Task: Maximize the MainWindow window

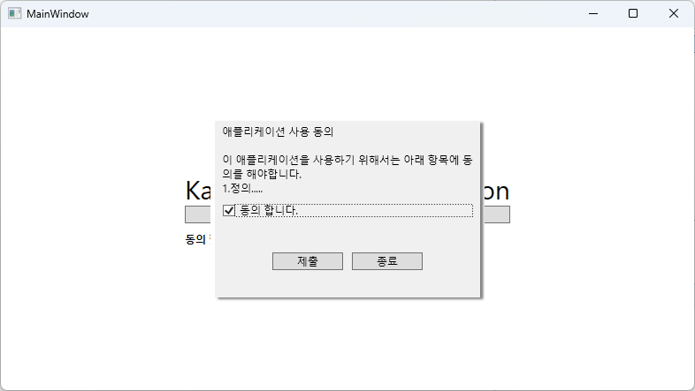Action: (x=633, y=14)
